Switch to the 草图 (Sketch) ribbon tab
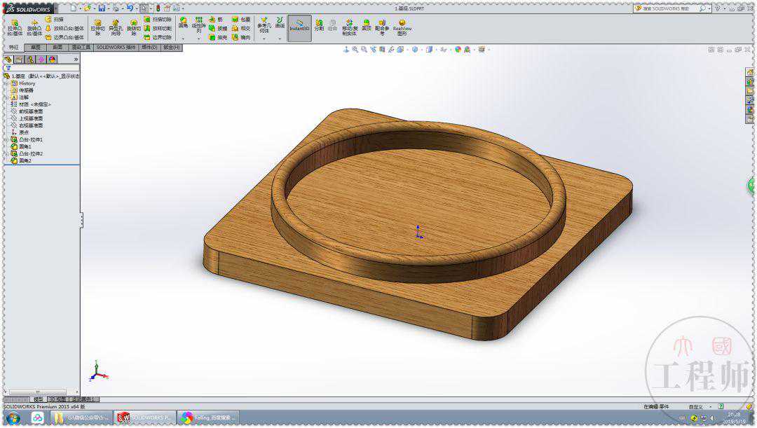 coord(34,48)
